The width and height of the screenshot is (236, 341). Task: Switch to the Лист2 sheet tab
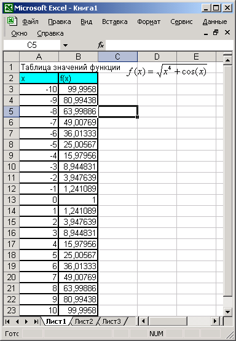(x=84, y=321)
